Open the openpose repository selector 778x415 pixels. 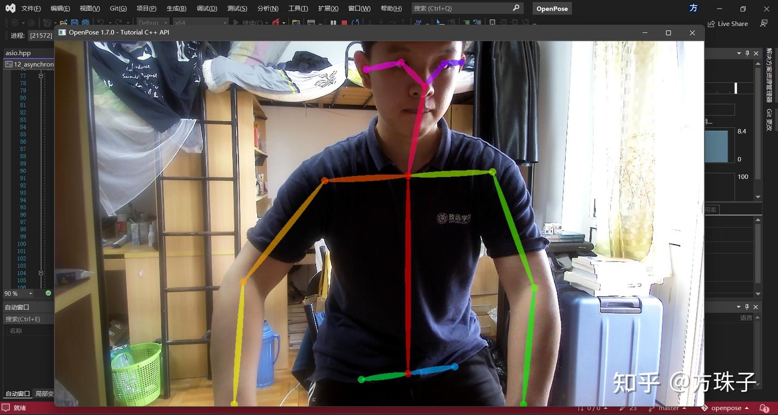725,408
